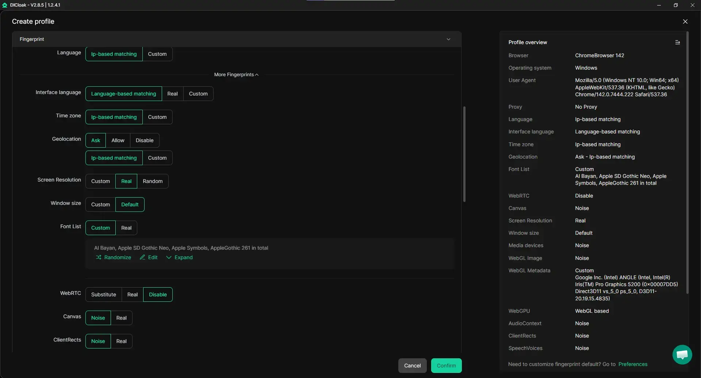
Task: Click the Cancel button
Action: pos(412,366)
